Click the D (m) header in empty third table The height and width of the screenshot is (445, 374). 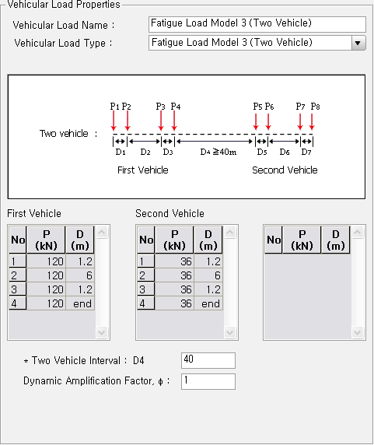point(336,240)
